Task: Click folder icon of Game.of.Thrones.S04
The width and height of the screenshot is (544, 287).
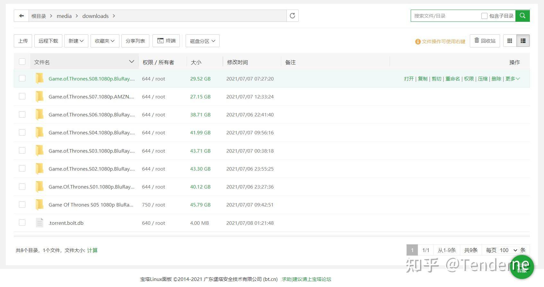Action: 39,132
